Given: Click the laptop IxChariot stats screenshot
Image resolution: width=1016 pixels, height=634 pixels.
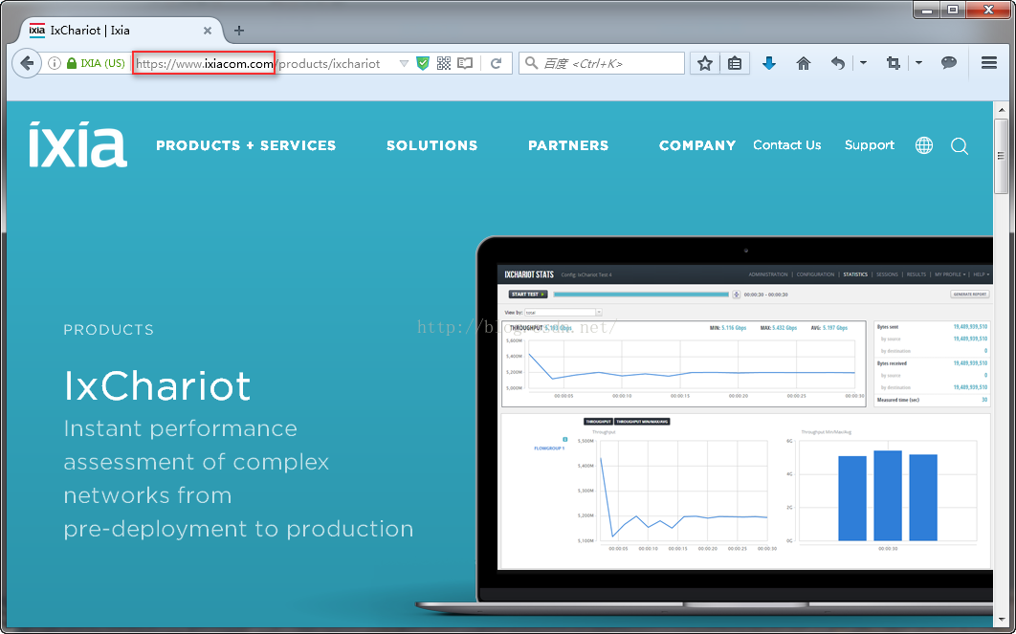Looking at the screenshot, I should pyautogui.click(x=744, y=417).
